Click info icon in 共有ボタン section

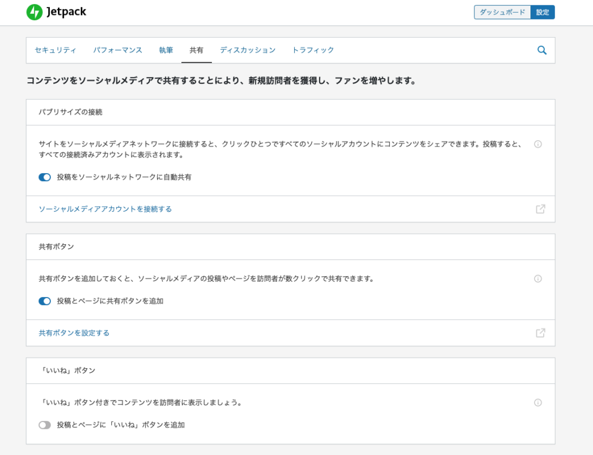tap(537, 278)
